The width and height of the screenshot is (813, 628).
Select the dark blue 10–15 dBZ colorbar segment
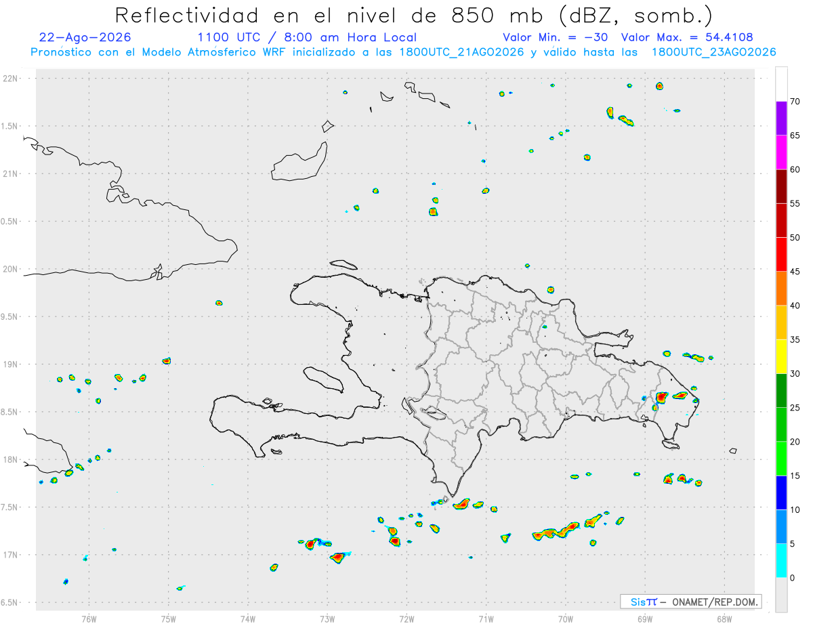tap(781, 493)
